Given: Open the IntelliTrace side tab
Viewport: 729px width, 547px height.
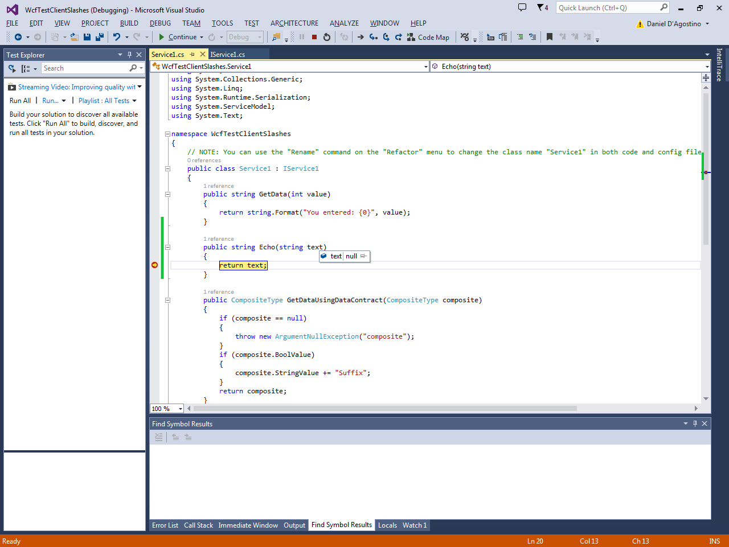Looking at the screenshot, I should point(719,64).
